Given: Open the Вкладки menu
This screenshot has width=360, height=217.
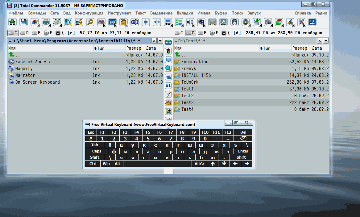Looking at the screenshot, I should (x=185, y=13).
